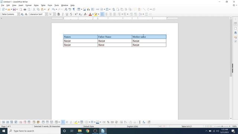Expand the Font Color dropdown arrow
The height and width of the screenshot is (134, 238).
click(93, 14)
